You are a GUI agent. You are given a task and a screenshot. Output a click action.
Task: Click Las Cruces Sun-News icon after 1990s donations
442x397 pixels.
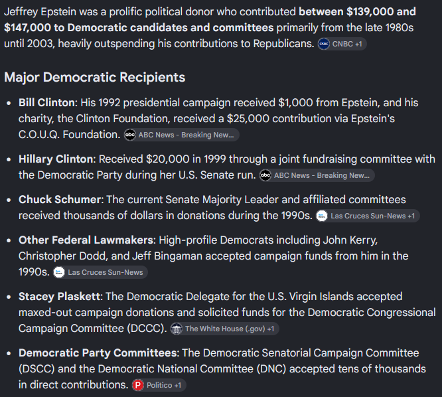[322, 216]
